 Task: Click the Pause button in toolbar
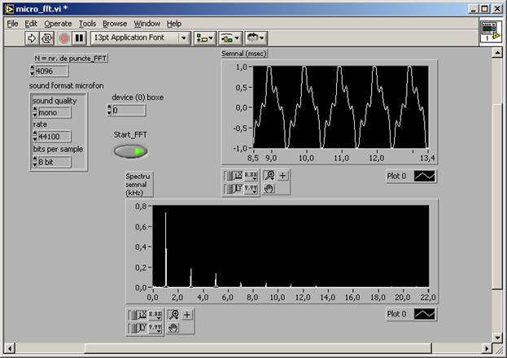tap(79, 37)
